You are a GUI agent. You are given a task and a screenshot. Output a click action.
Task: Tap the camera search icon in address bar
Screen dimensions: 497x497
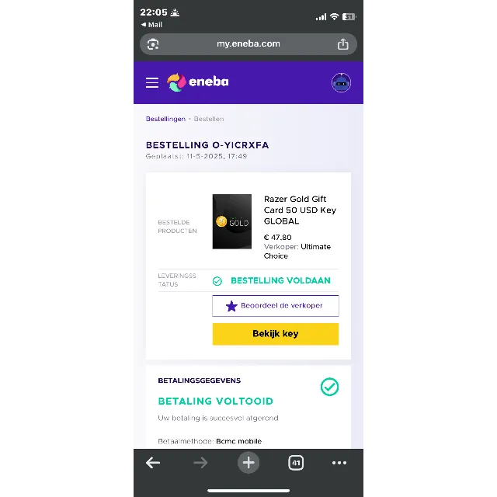point(153,44)
